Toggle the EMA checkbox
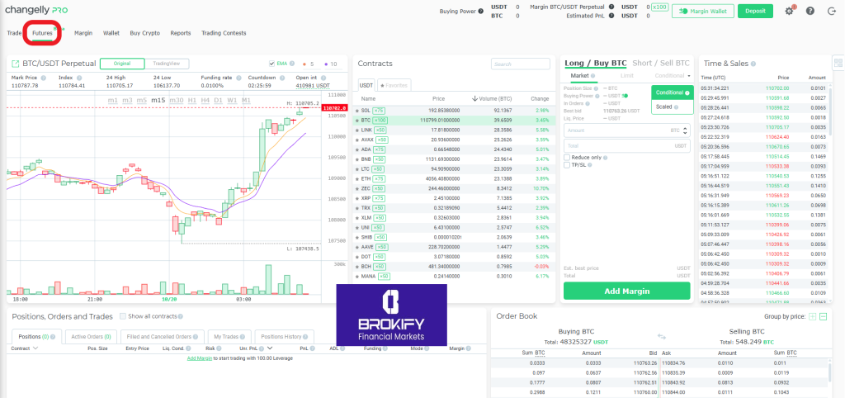845x398 pixels. [272, 64]
